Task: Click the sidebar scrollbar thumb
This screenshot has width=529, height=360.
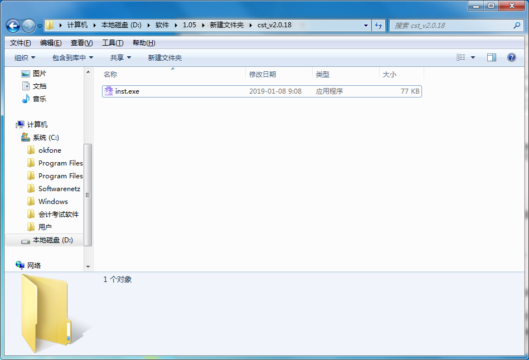Action: tap(88, 195)
